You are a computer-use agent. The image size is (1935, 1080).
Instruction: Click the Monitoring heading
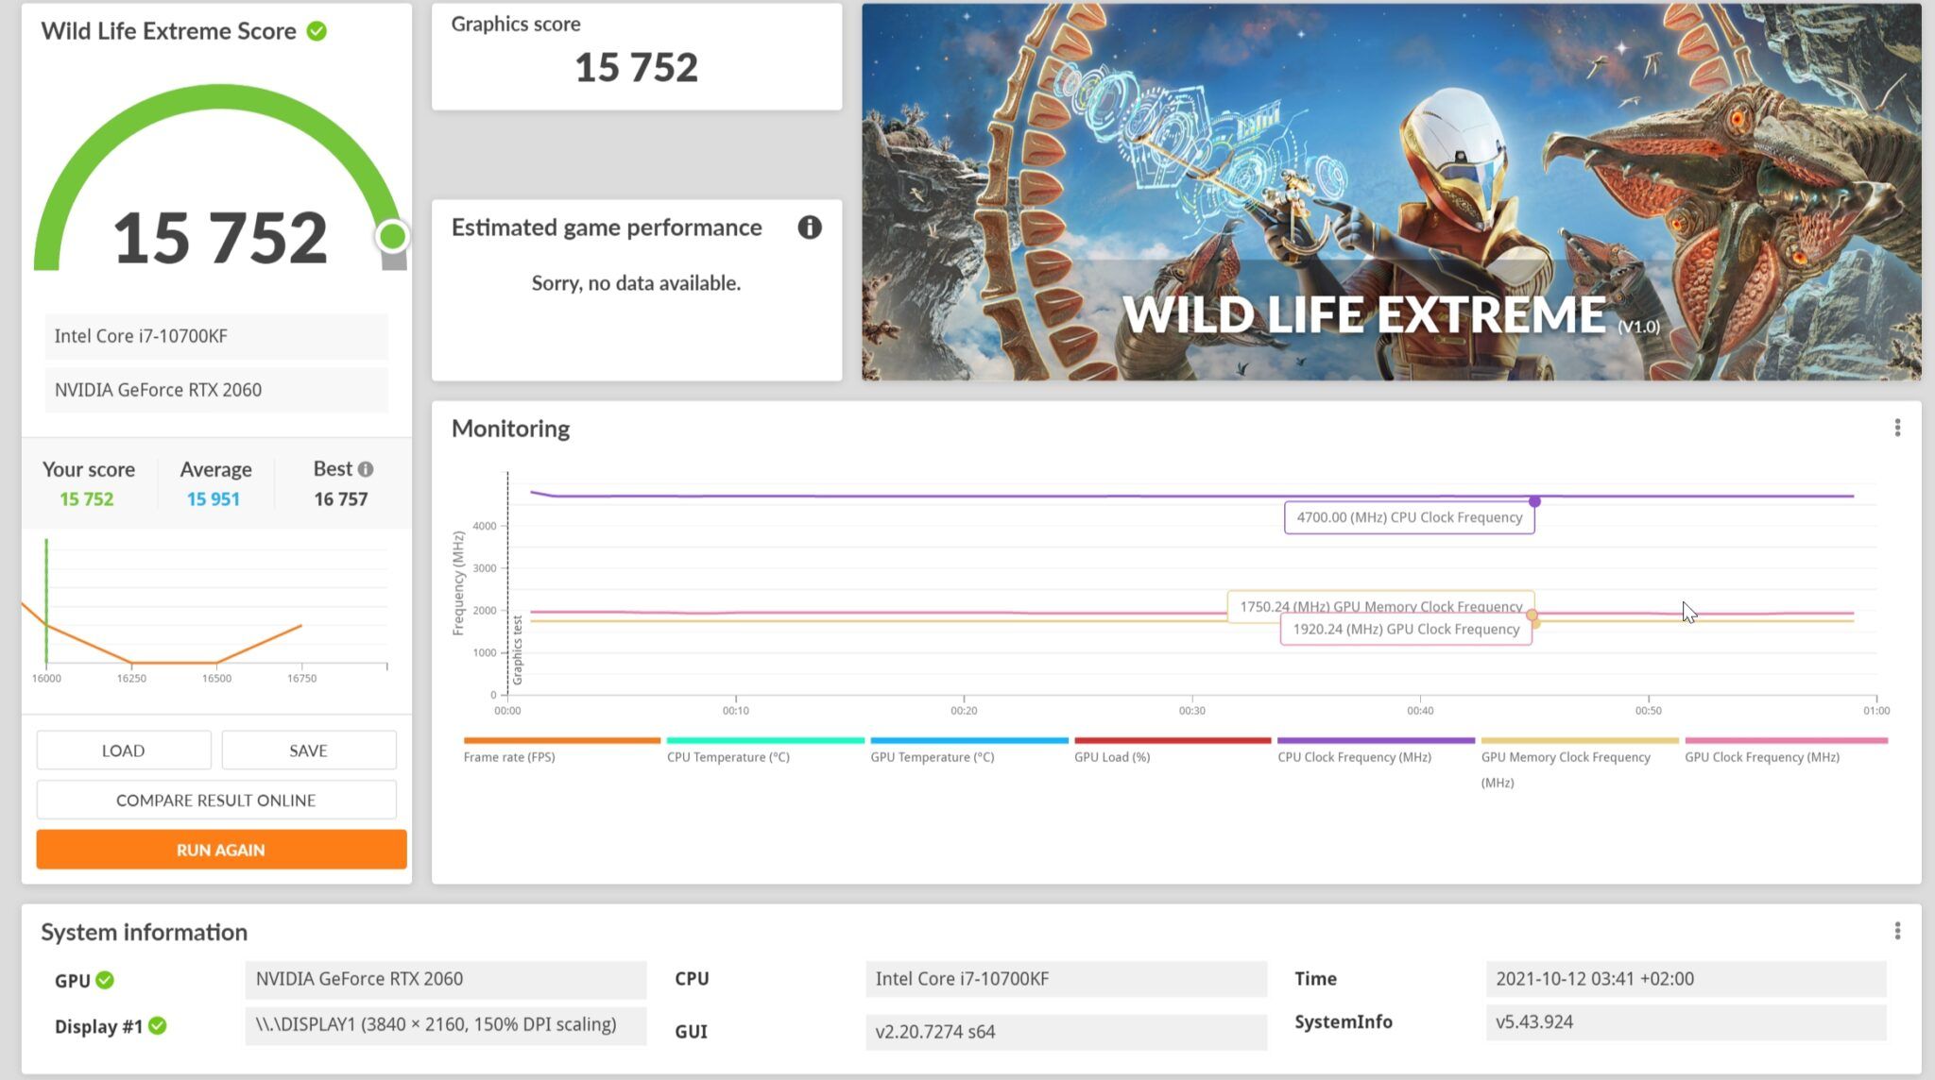point(510,429)
